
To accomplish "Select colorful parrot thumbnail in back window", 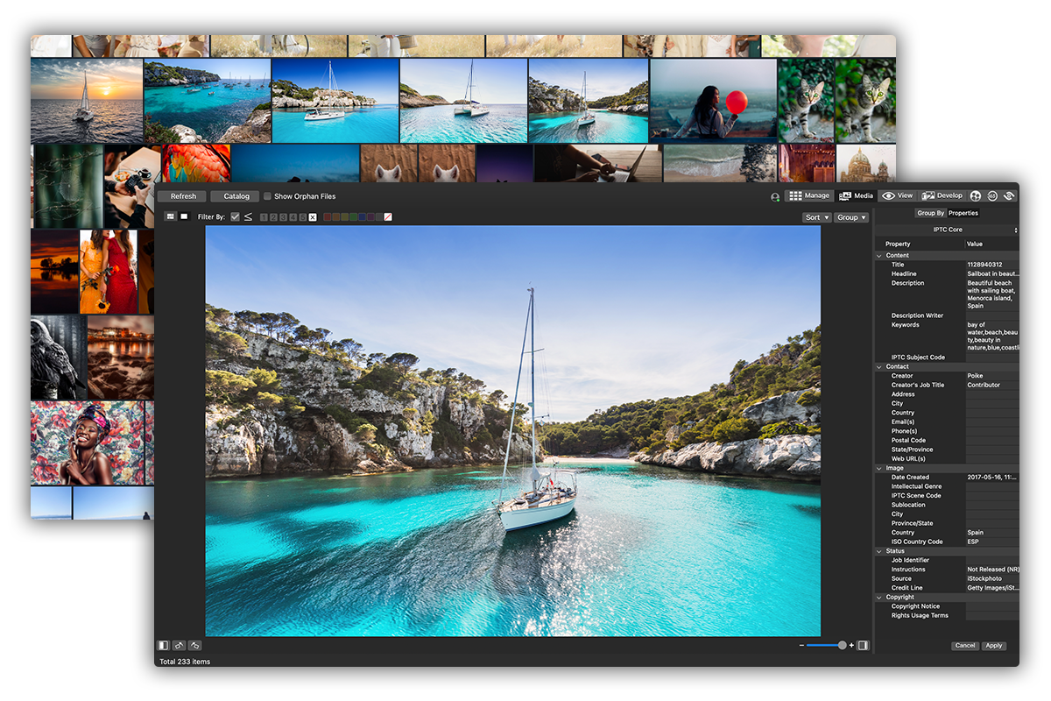I will (196, 164).
